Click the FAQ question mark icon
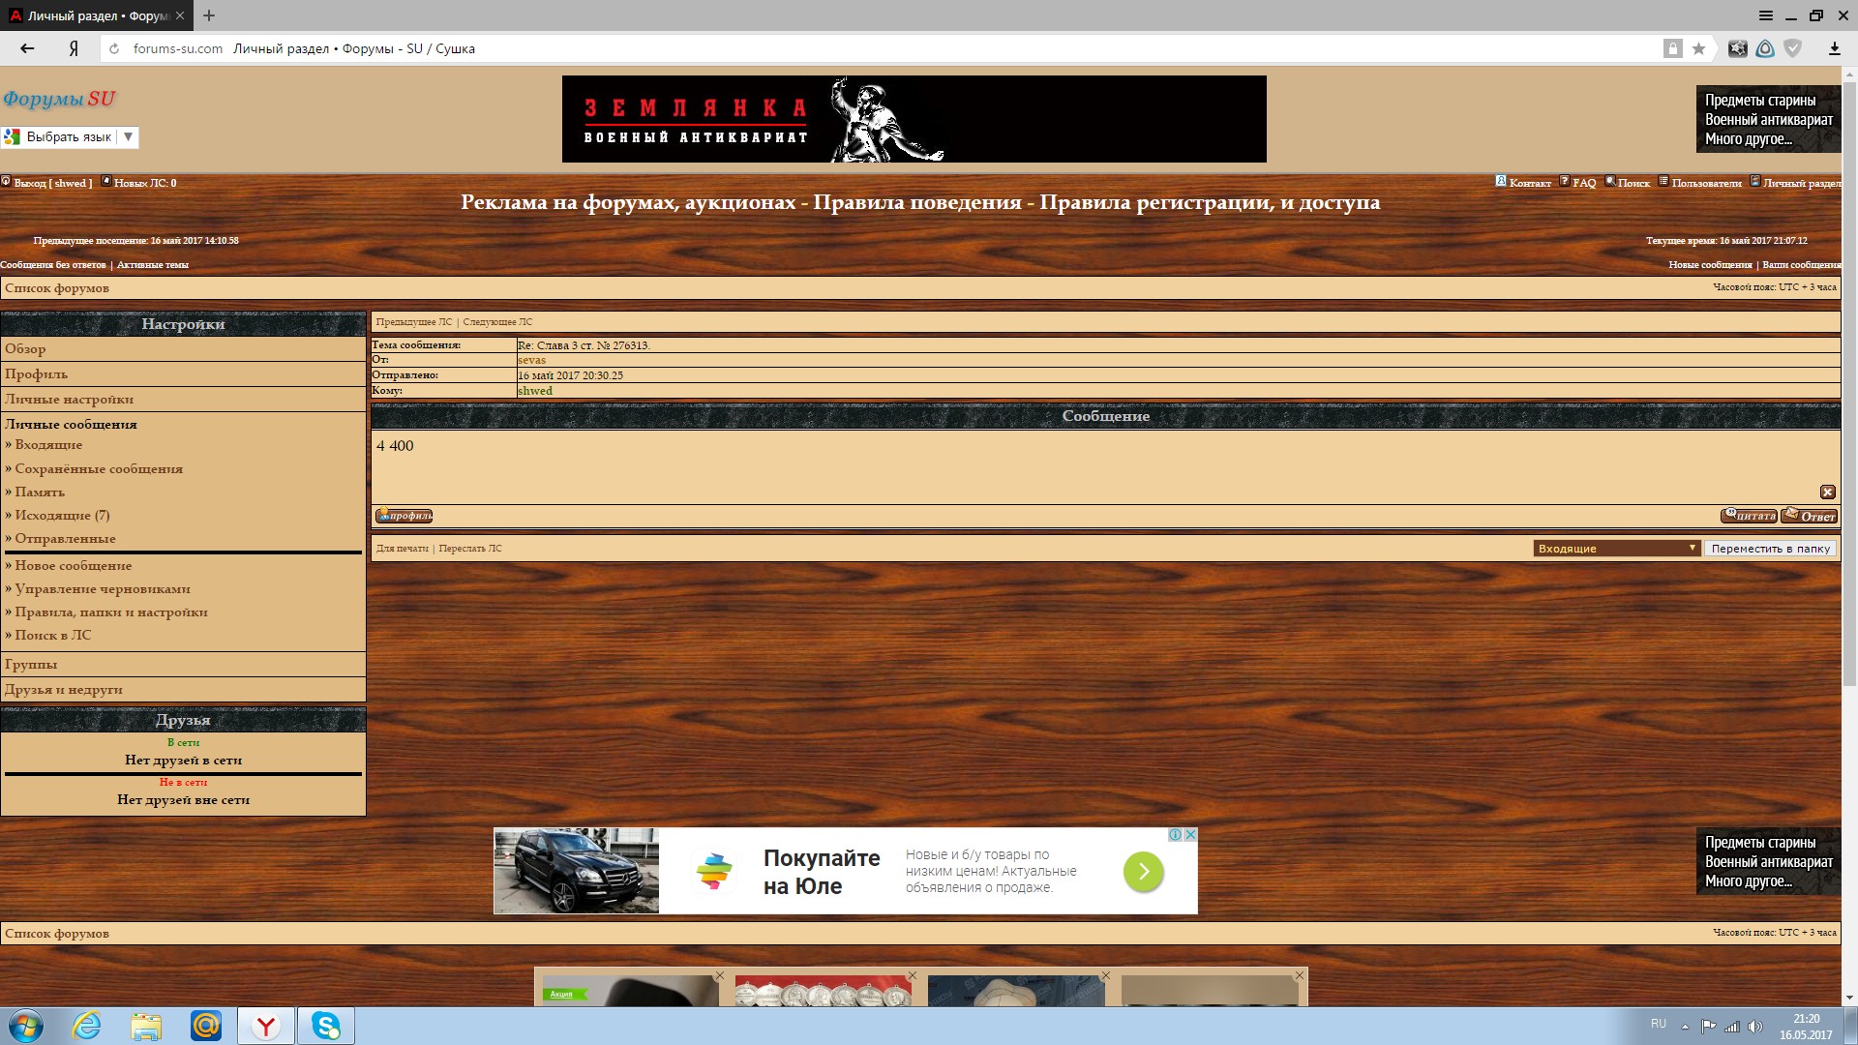 pyautogui.click(x=1564, y=182)
